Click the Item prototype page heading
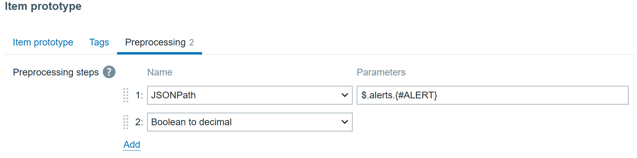The image size is (637, 158). coord(43,6)
